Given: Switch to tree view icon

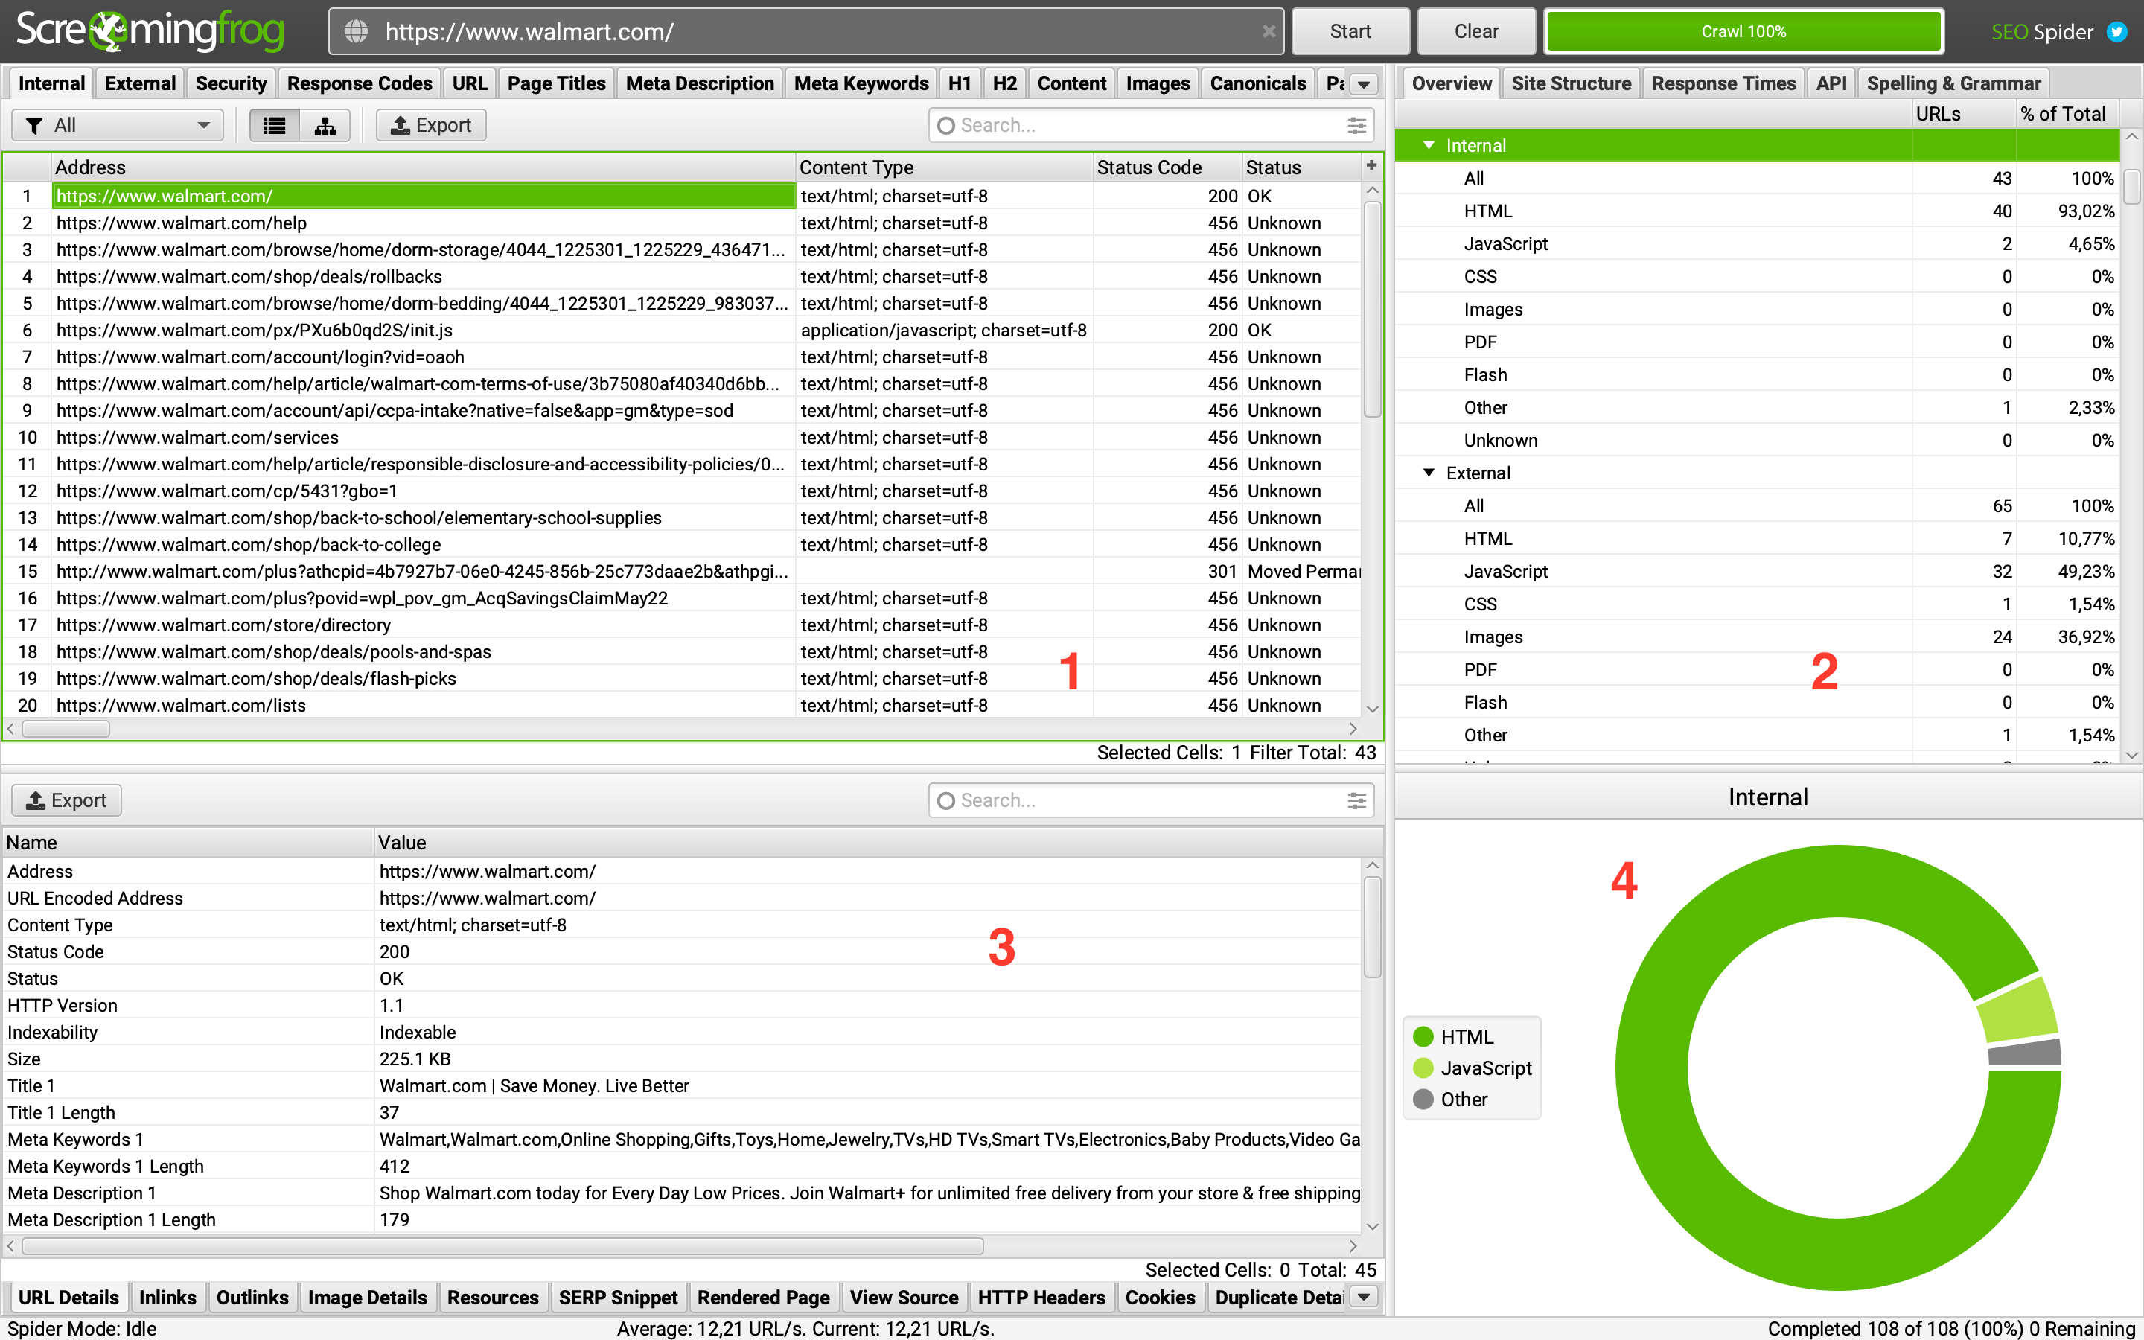Looking at the screenshot, I should pos(325,125).
